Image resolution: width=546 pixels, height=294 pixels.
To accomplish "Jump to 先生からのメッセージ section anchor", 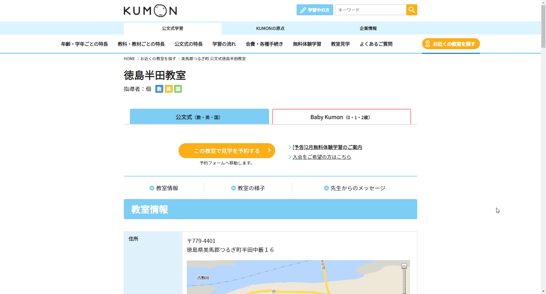I will 355,188.
